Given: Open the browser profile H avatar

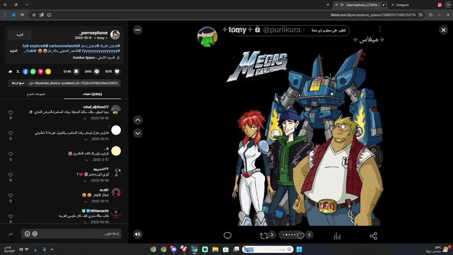Looking at the screenshot, I should [13, 15].
